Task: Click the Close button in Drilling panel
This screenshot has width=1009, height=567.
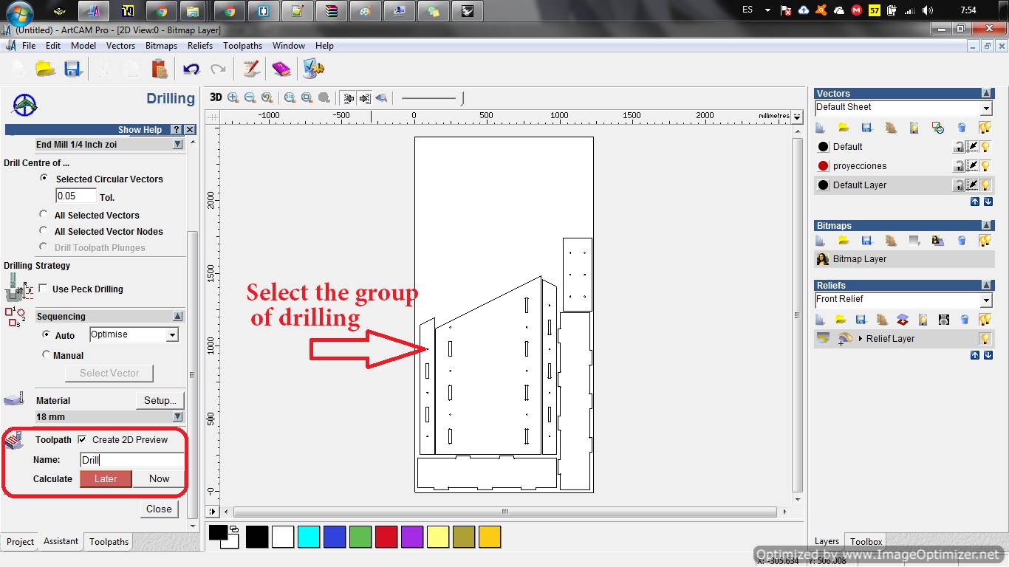Action: [x=159, y=509]
